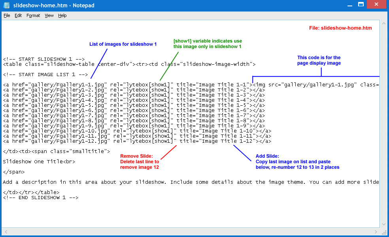Maximize the Notepad window

click(x=361, y=5)
